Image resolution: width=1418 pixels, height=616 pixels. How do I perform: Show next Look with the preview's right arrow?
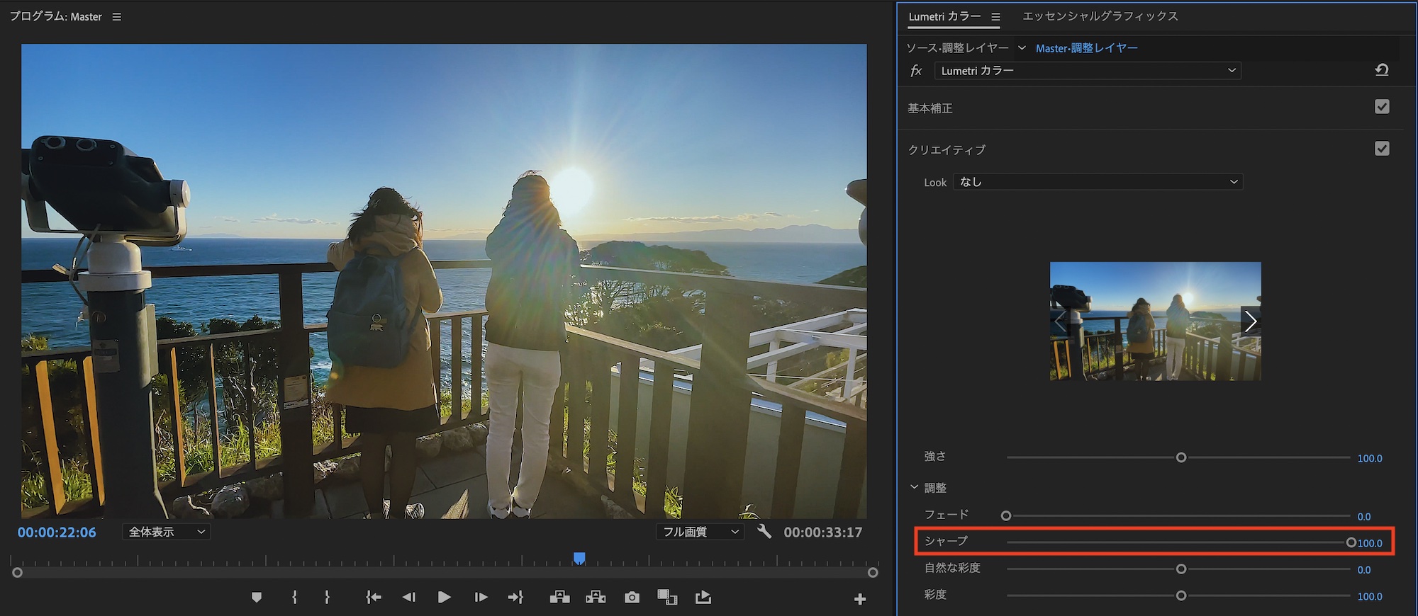pos(1251,321)
